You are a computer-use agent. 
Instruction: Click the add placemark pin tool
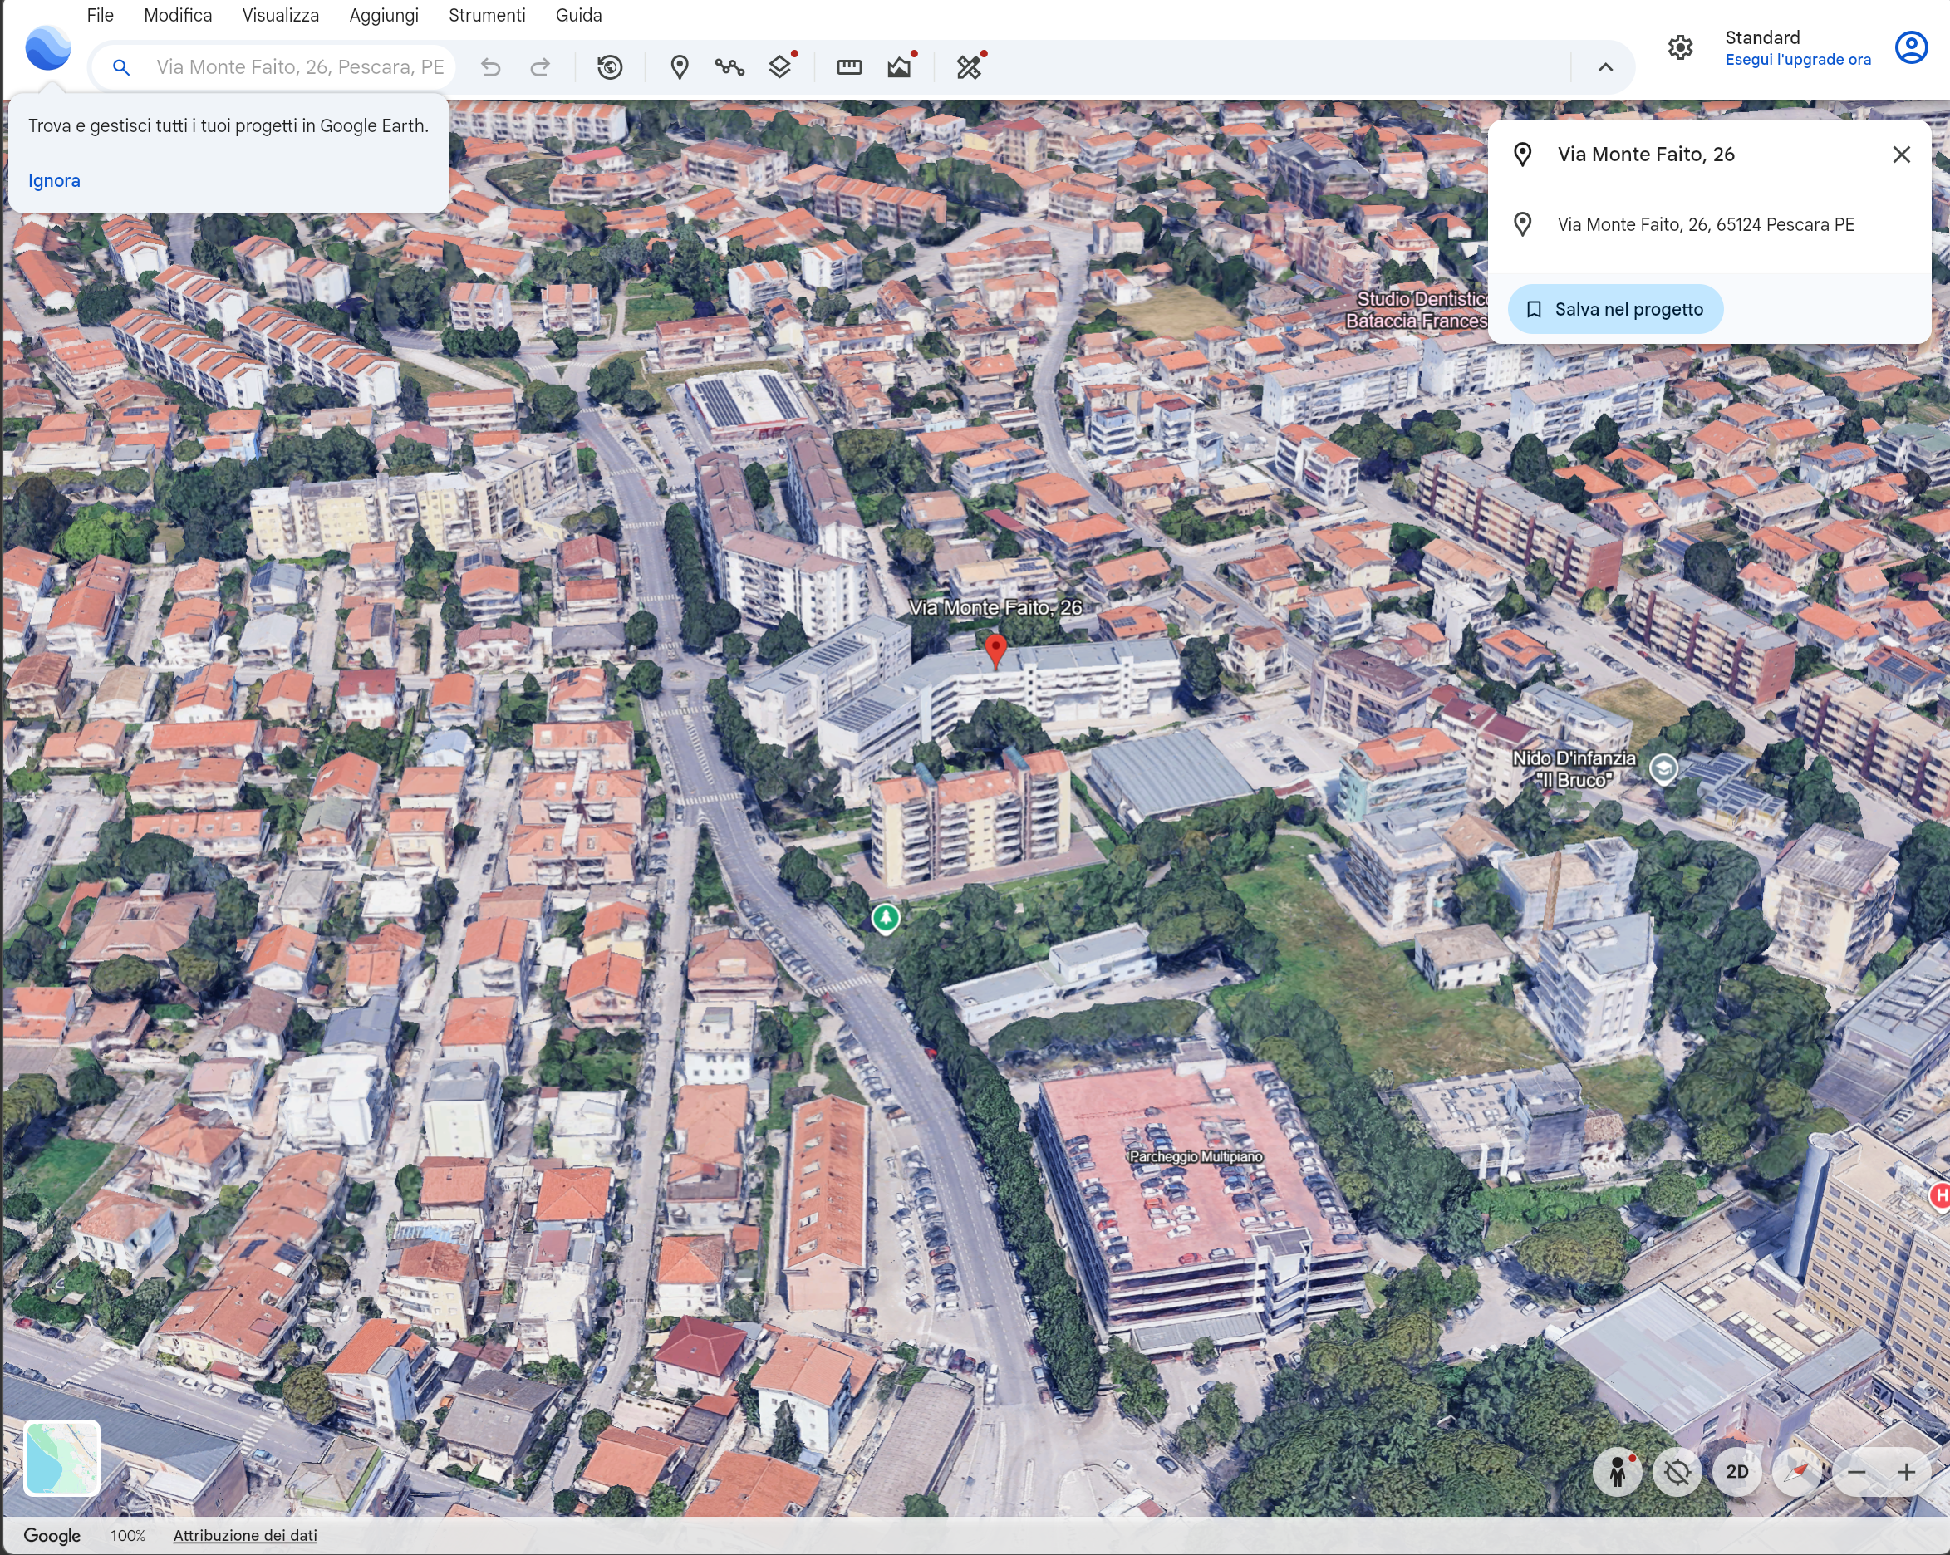coord(680,67)
